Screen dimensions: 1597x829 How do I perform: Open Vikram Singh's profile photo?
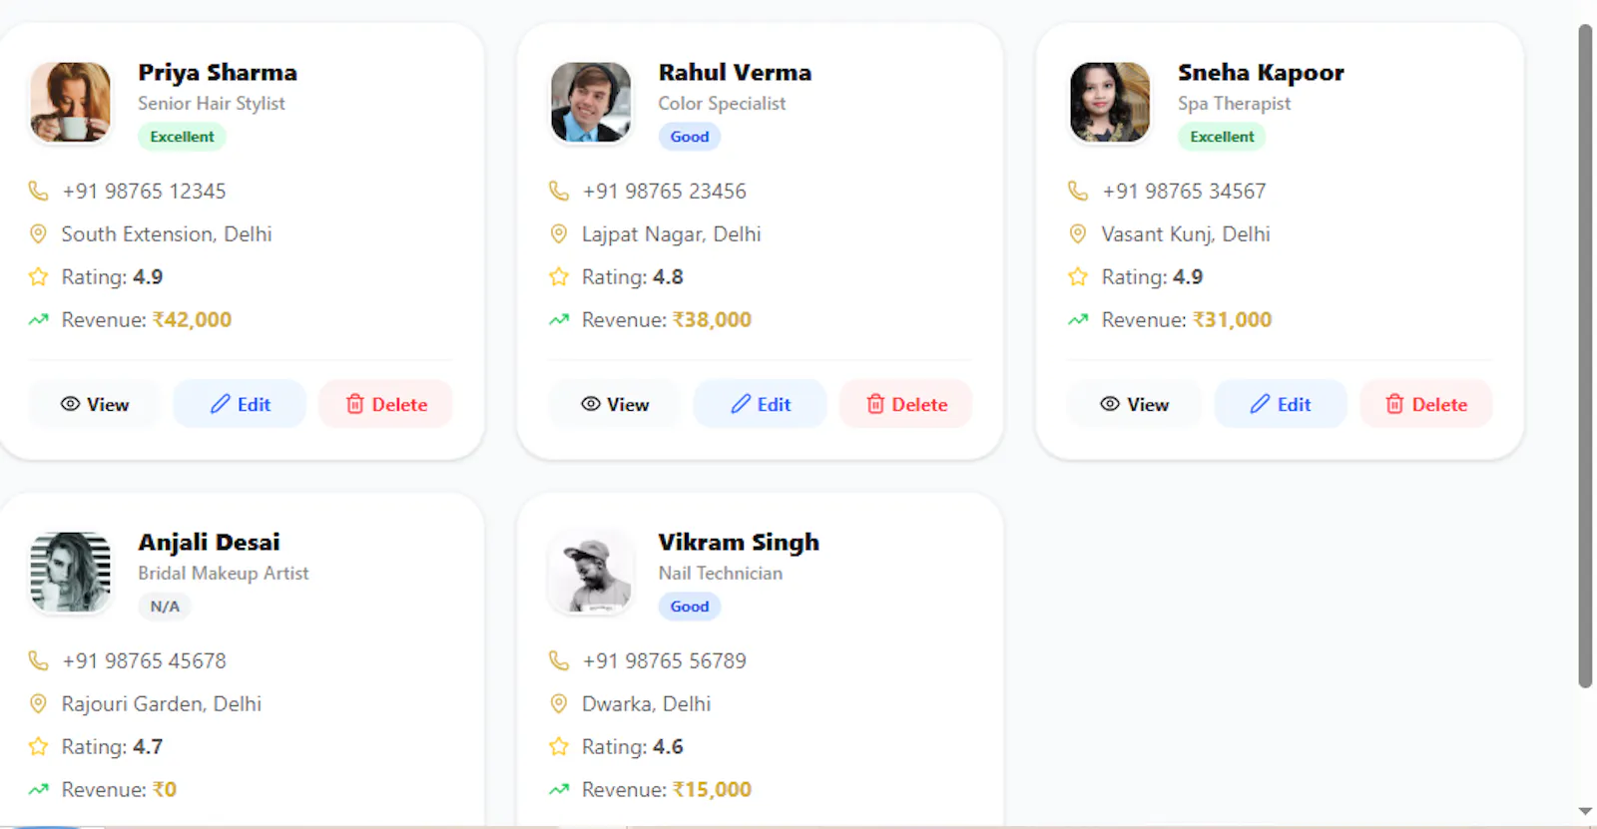tap(591, 572)
